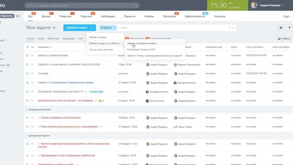Screen dimensions: 293x165
Task: Click the star next to Мои задачи
Action: (x=54, y=27)
